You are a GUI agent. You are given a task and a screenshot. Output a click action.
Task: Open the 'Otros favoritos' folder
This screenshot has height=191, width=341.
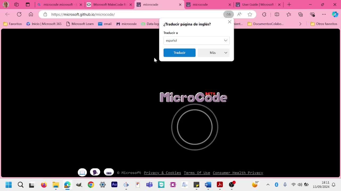[324, 24]
